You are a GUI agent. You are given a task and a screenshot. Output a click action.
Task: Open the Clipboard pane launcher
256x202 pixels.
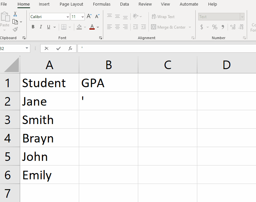(x=24, y=38)
